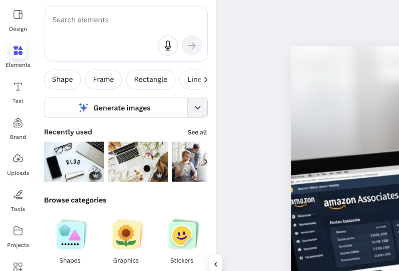Open the Uploads cloud icon
Screen dimensions: 399x271
tap(18, 159)
